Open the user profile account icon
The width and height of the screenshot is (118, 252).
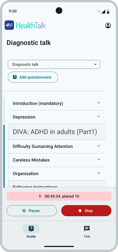(x=108, y=26)
